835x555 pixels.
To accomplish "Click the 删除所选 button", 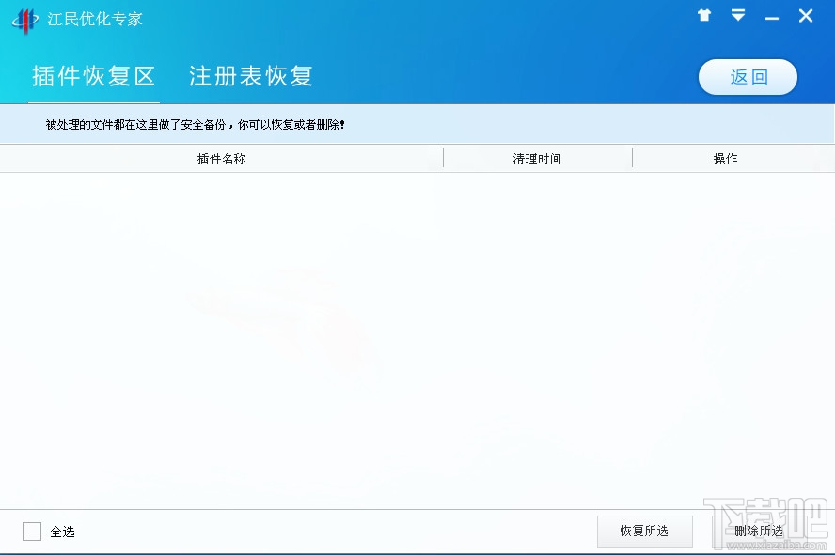I will point(758,531).
